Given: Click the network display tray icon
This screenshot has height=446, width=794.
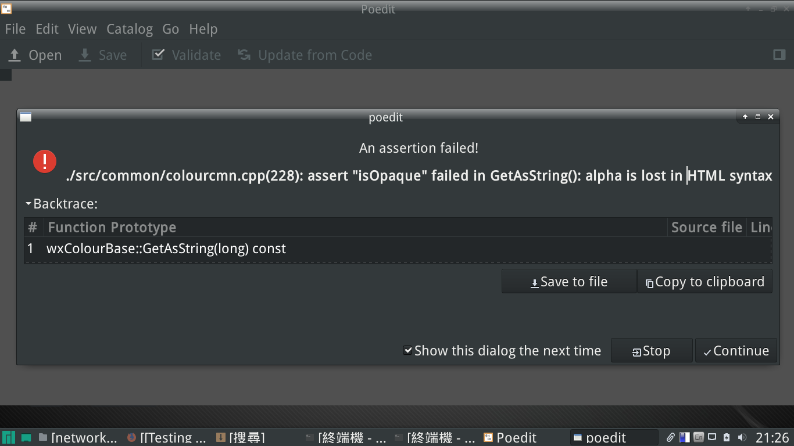Looking at the screenshot, I should (713, 437).
